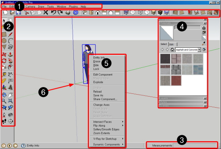Open materials Details arrow menu

pos(204,50)
